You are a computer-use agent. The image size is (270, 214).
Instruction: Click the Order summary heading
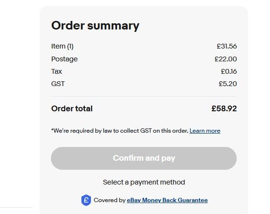click(x=95, y=26)
